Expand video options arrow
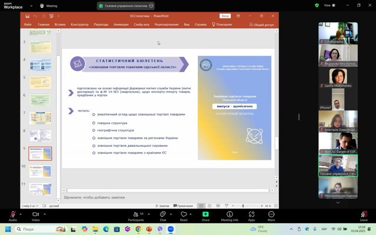 45,214
